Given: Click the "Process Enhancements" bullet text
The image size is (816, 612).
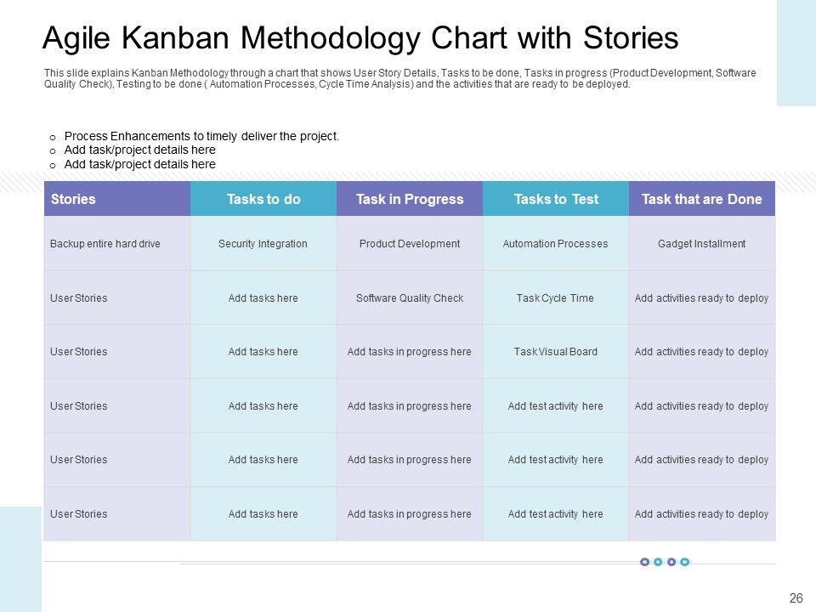Looking at the screenshot, I should click(x=201, y=136).
